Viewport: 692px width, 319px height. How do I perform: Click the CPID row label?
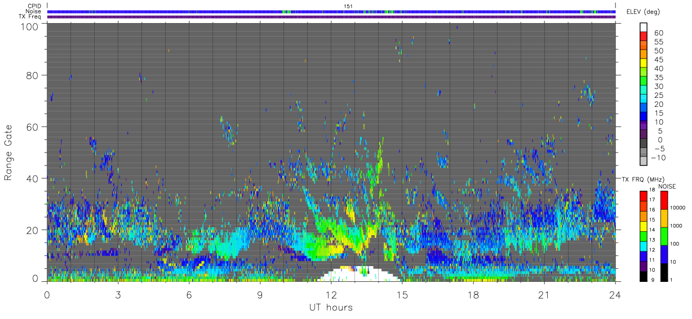click(36, 6)
